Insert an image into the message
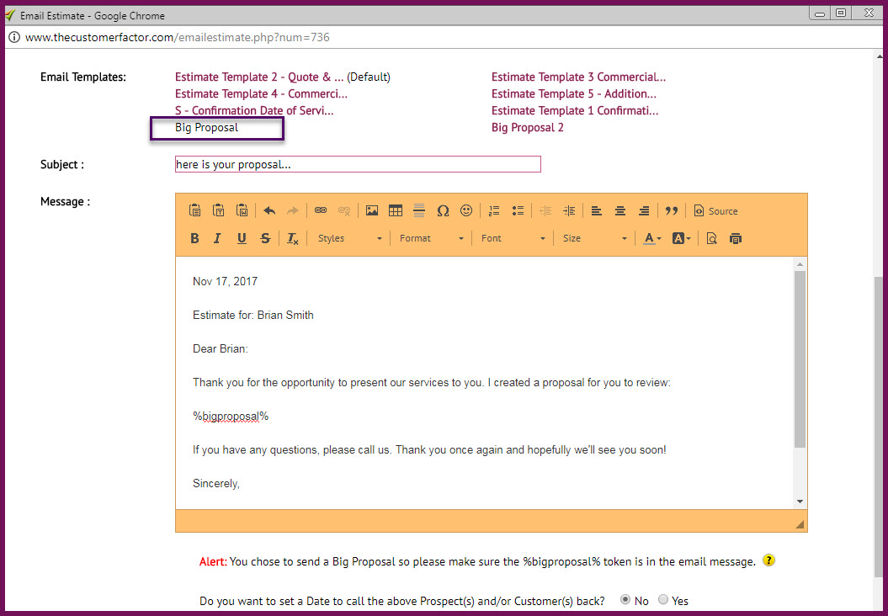The width and height of the screenshot is (888, 616). [x=372, y=210]
